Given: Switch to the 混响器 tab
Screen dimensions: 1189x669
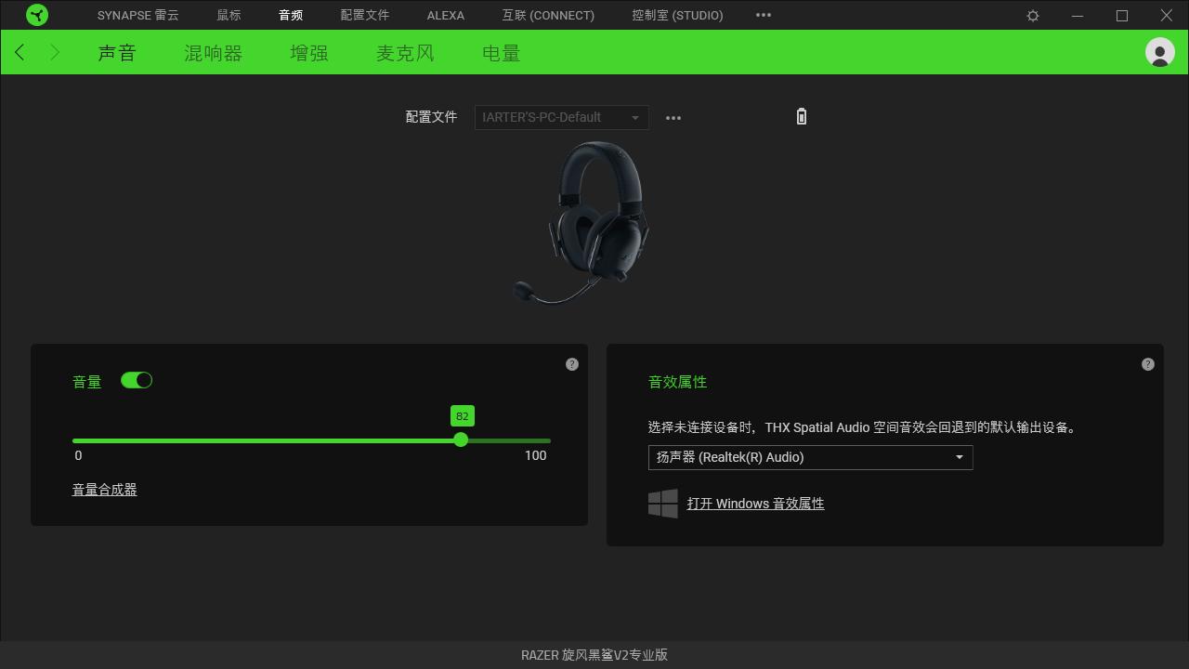Looking at the screenshot, I should tap(213, 53).
